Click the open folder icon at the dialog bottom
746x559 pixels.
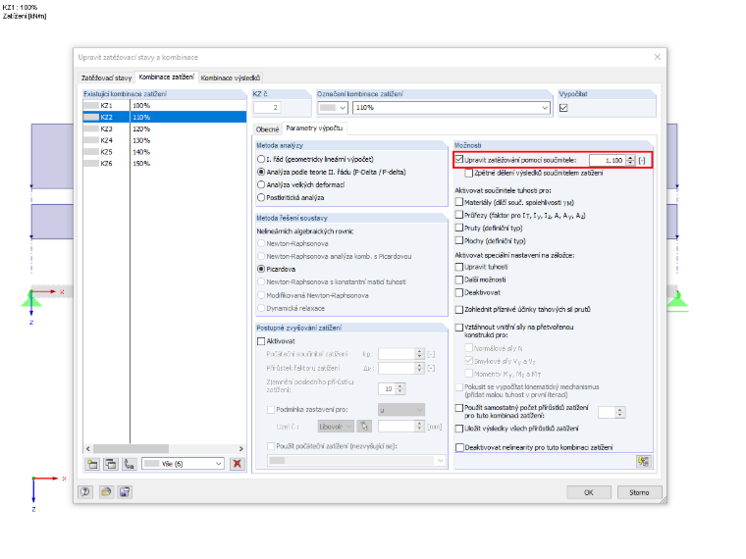pos(106,492)
